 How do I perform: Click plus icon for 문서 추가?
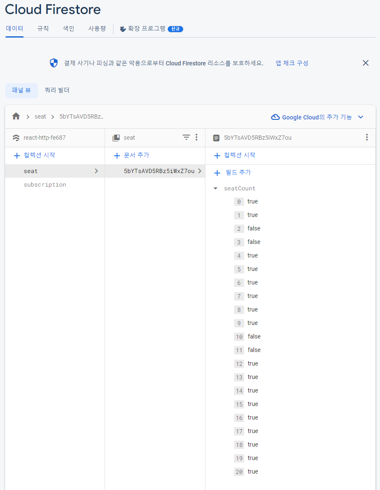[117, 156]
